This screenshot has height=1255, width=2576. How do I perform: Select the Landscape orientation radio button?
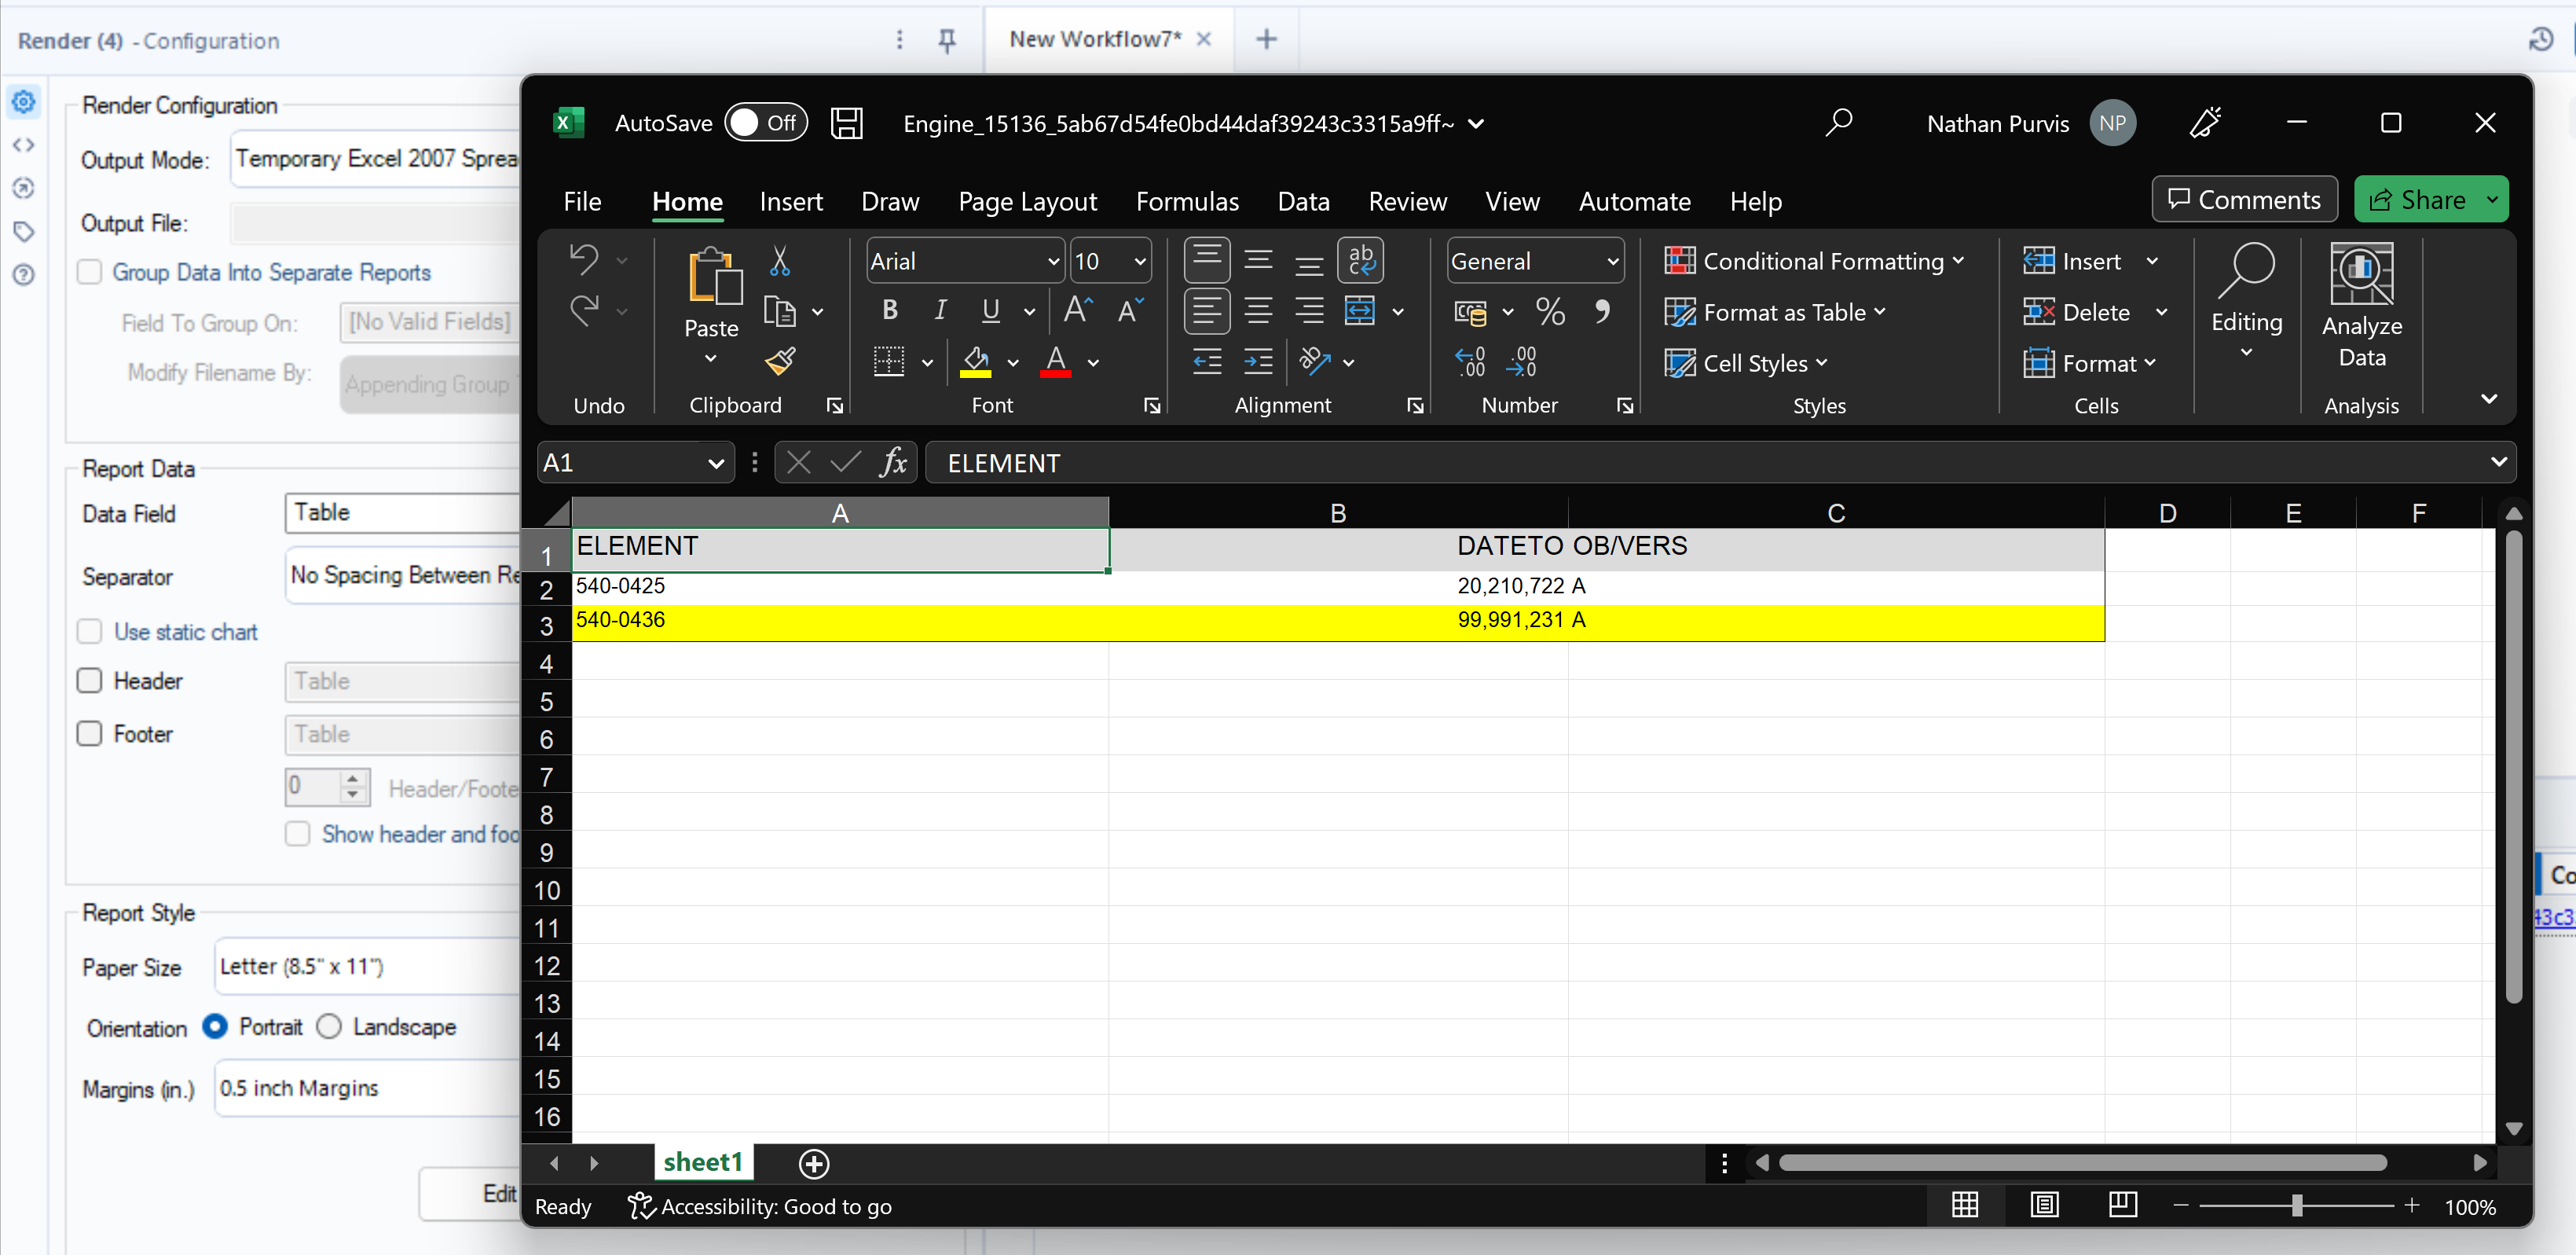(x=329, y=1027)
